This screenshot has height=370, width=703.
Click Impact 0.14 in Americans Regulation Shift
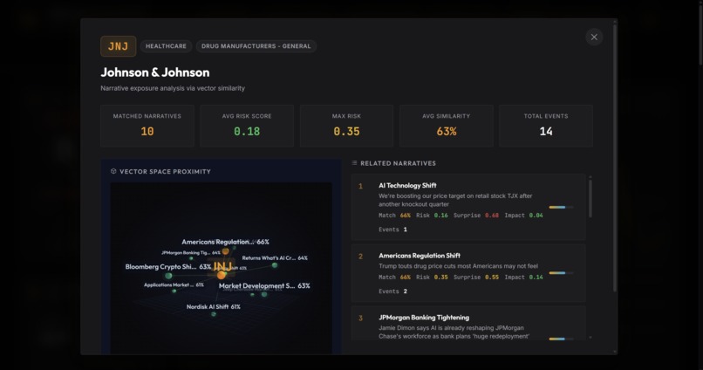(x=523, y=277)
